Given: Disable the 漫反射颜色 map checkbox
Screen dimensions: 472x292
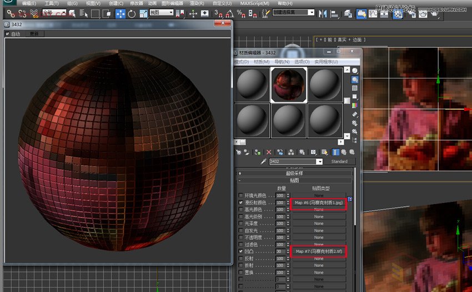Looking at the screenshot, I should click(240, 202).
